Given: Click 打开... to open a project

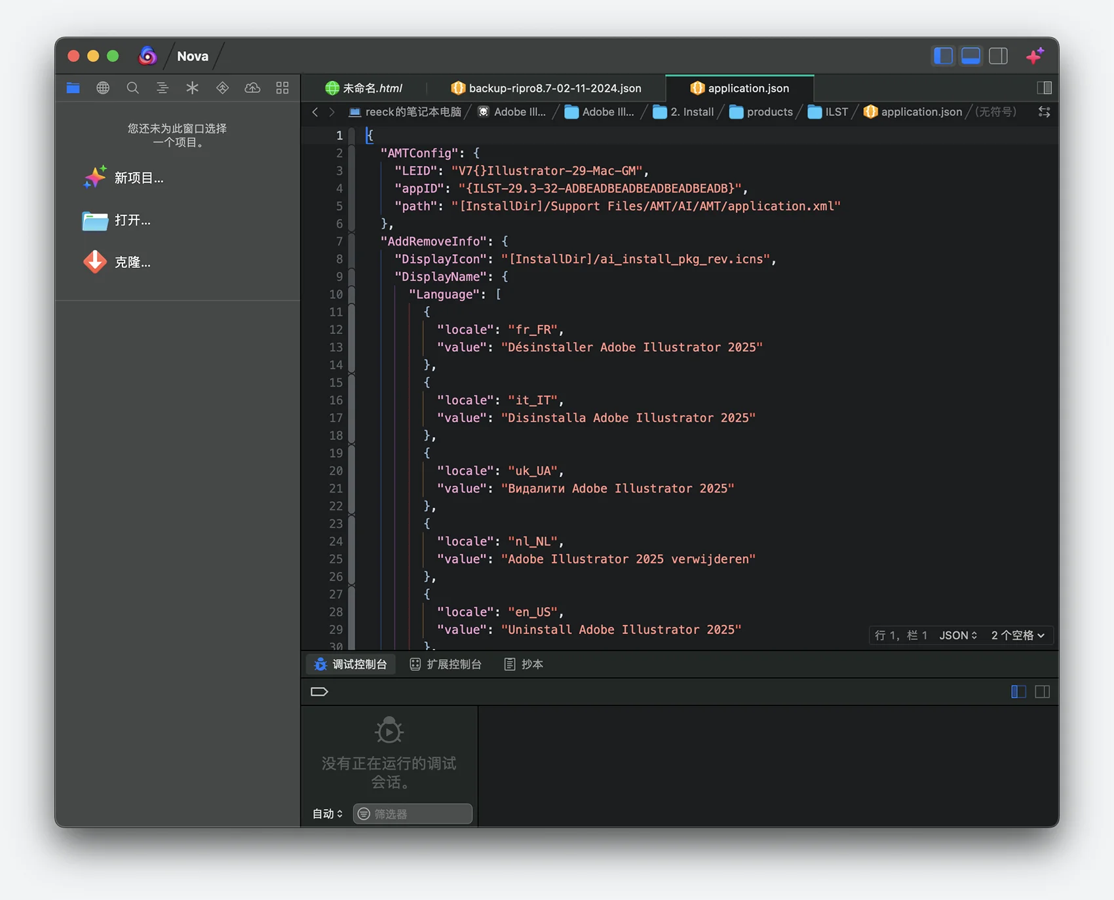Looking at the screenshot, I should coord(117,220).
